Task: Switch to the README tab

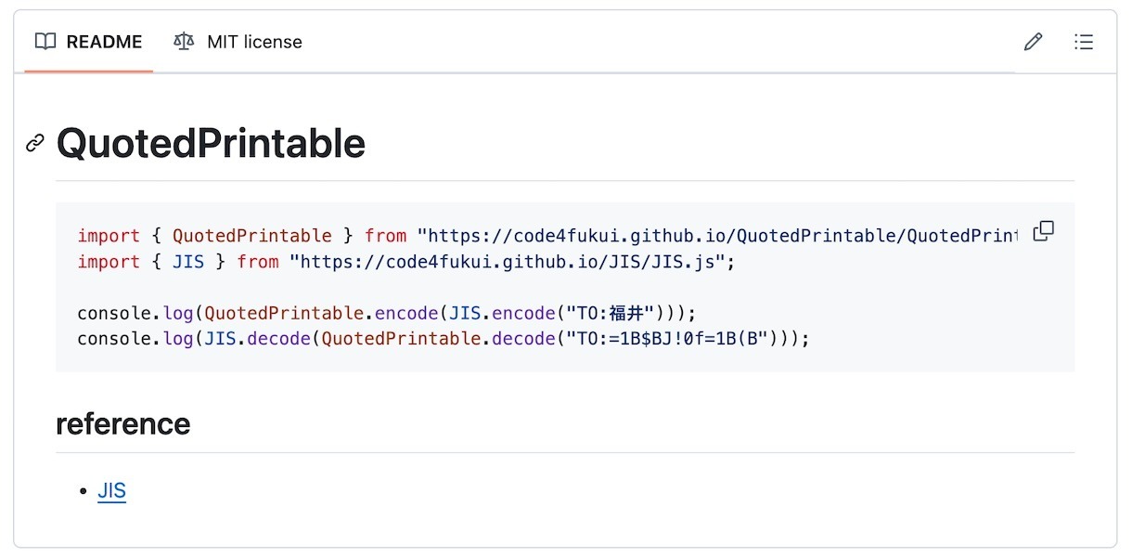Action: coord(89,42)
